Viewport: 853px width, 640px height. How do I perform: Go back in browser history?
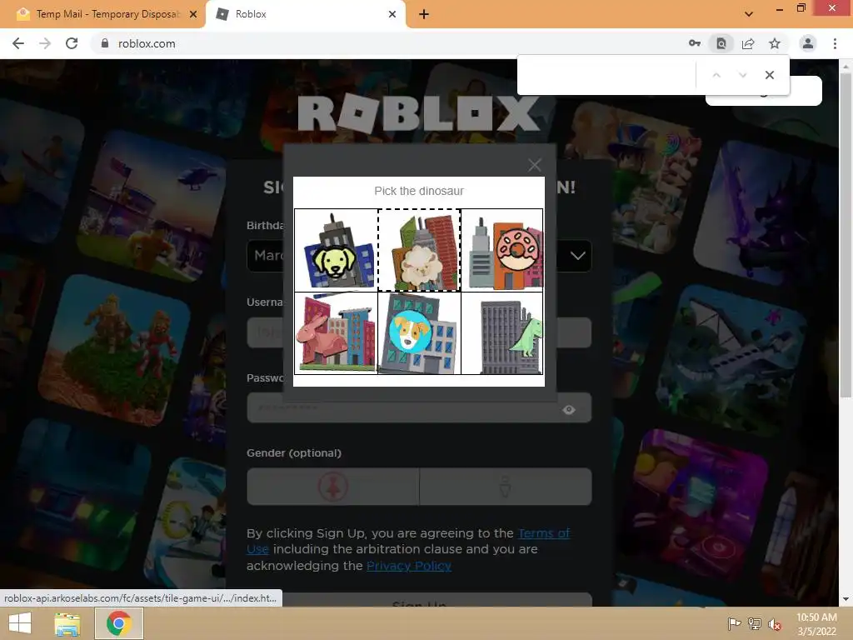18,43
